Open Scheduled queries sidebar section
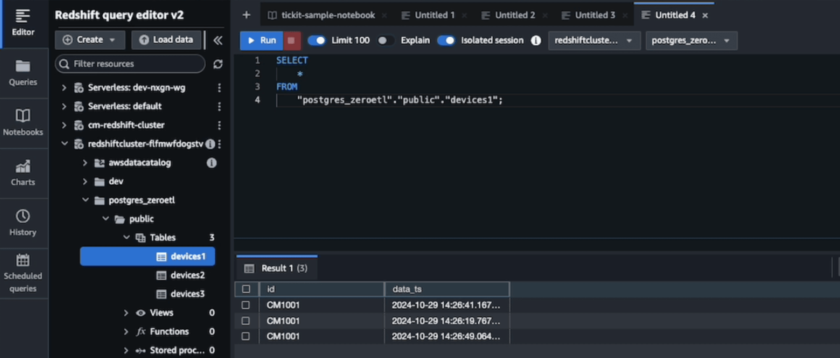The height and width of the screenshot is (358, 840). pos(23,273)
